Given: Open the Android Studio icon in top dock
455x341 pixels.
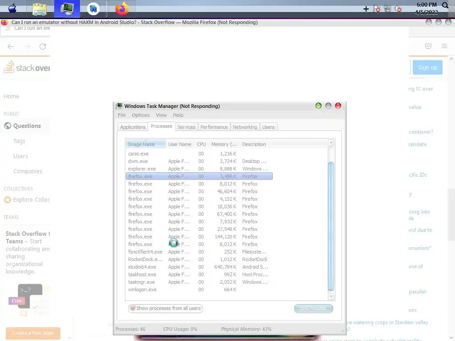Looking at the screenshot, I should pos(93,9).
